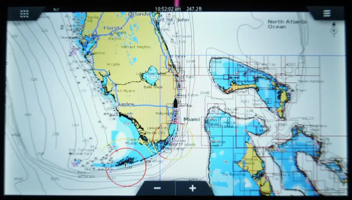The image size is (352, 200).
Task: Tap the Florida state label
Action: 113,28
